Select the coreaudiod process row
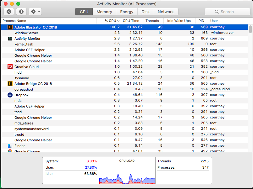 124,89
